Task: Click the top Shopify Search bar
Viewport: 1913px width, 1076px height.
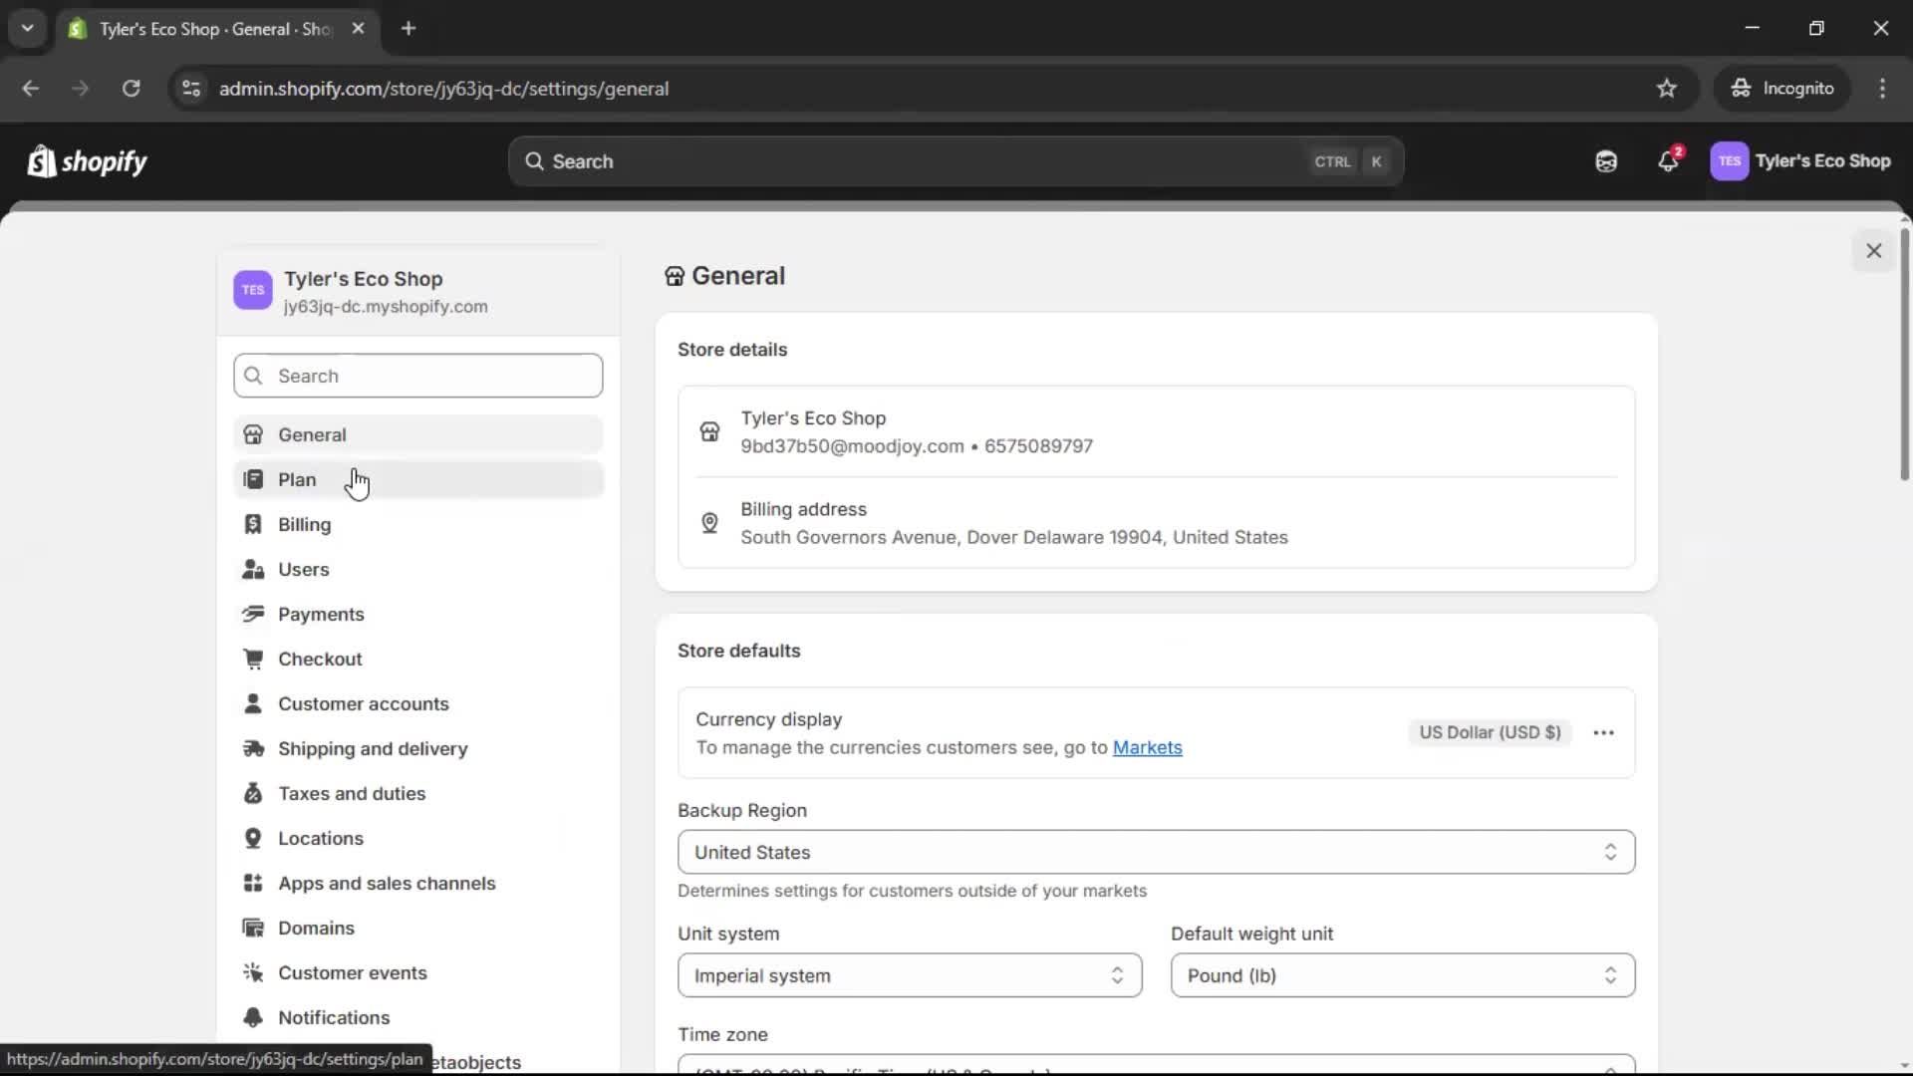Action: click(956, 161)
